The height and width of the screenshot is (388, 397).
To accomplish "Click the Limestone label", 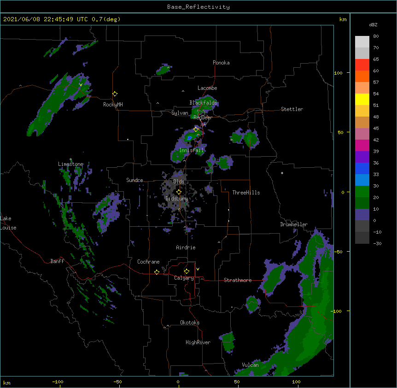I will click(x=70, y=164).
